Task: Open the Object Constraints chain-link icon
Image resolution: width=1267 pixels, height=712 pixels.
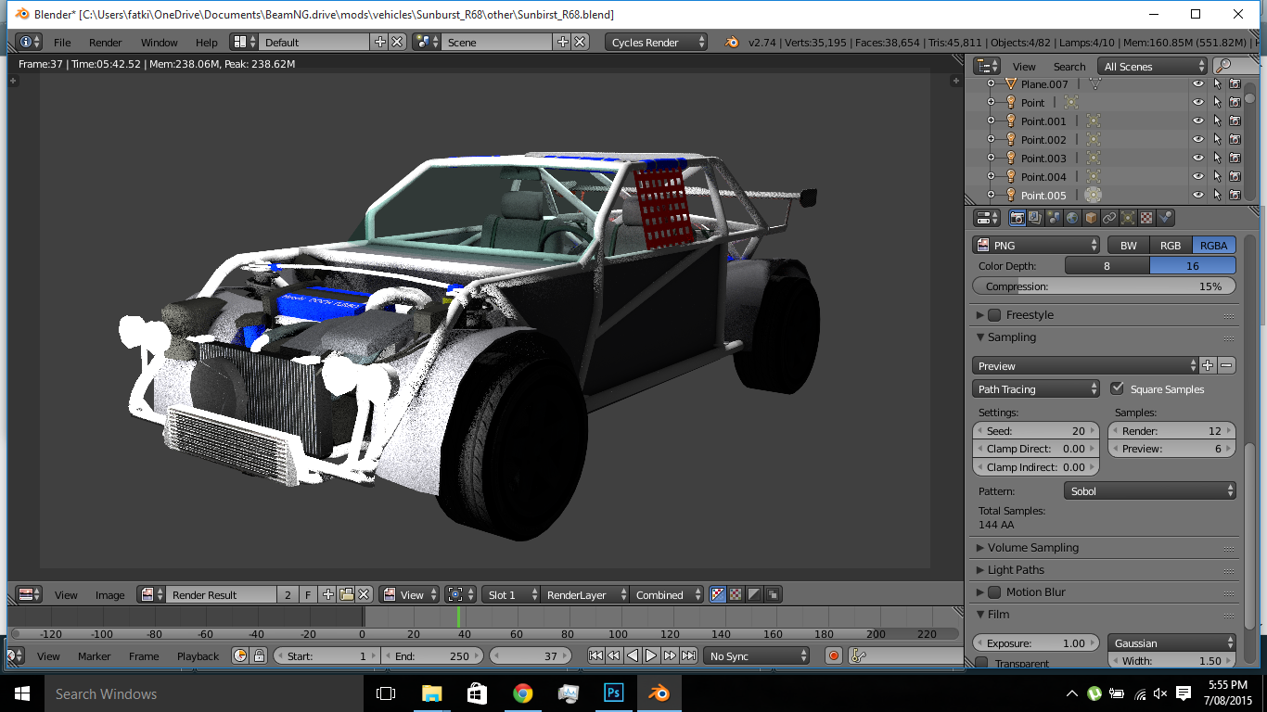Action: tap(1109, 218)
